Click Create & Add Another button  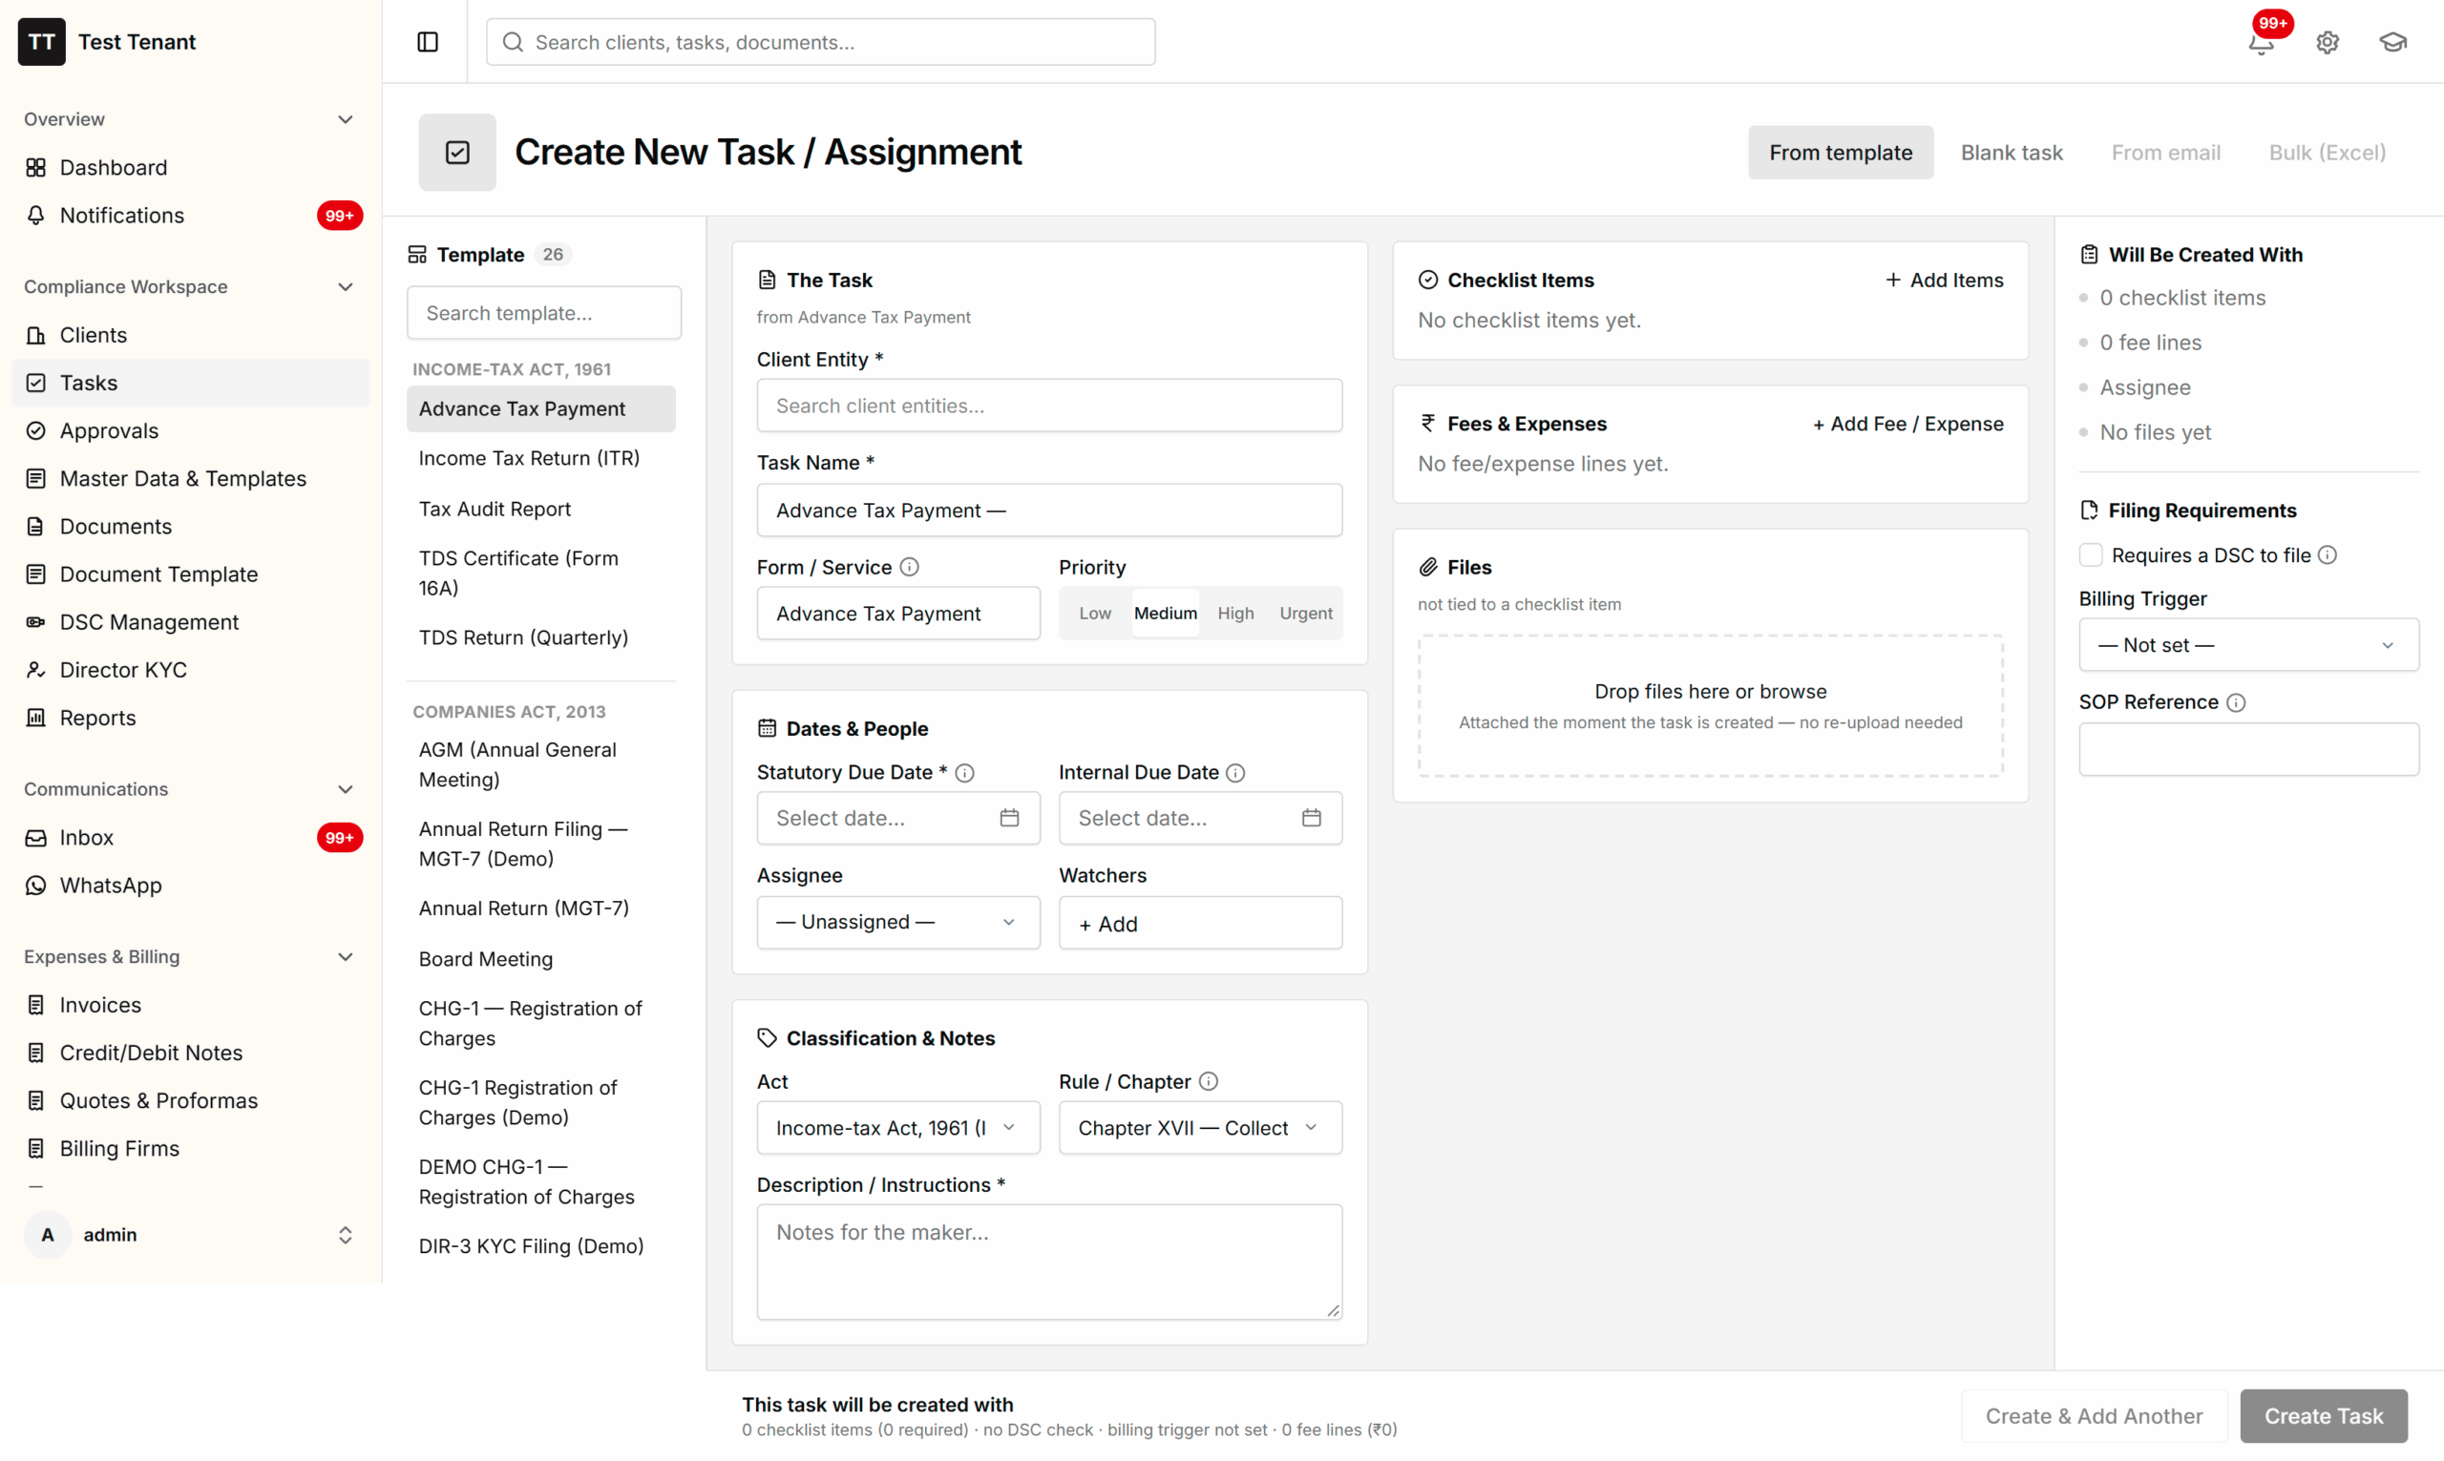coord(2094,1416)
